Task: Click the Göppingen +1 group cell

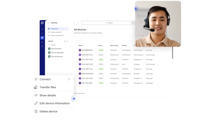Action: pyautogui.click(x=138, y=60)
